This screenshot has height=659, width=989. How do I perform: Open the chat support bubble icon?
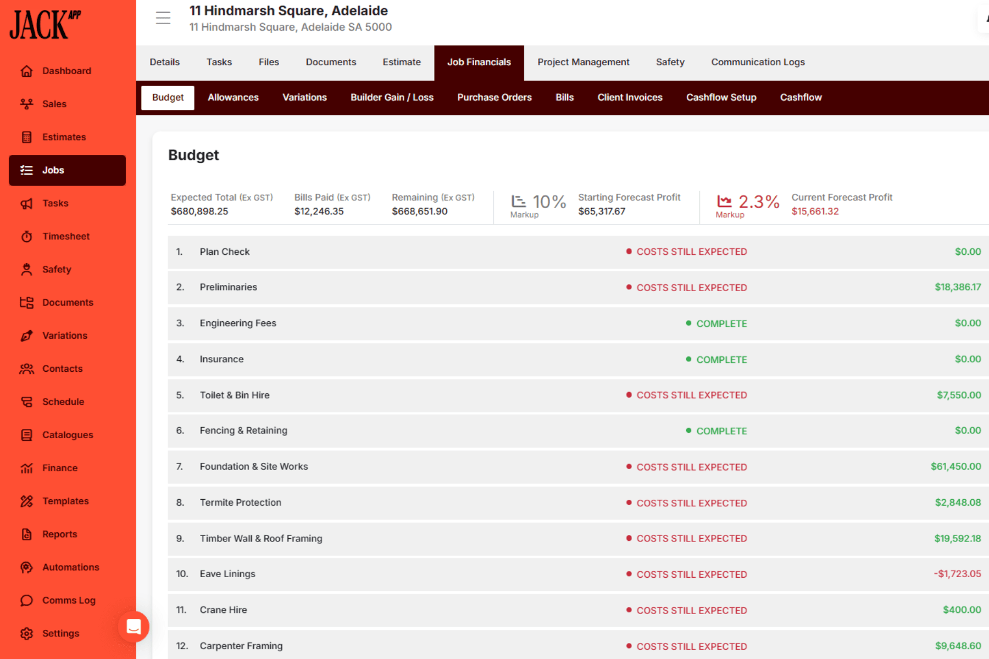134,627
